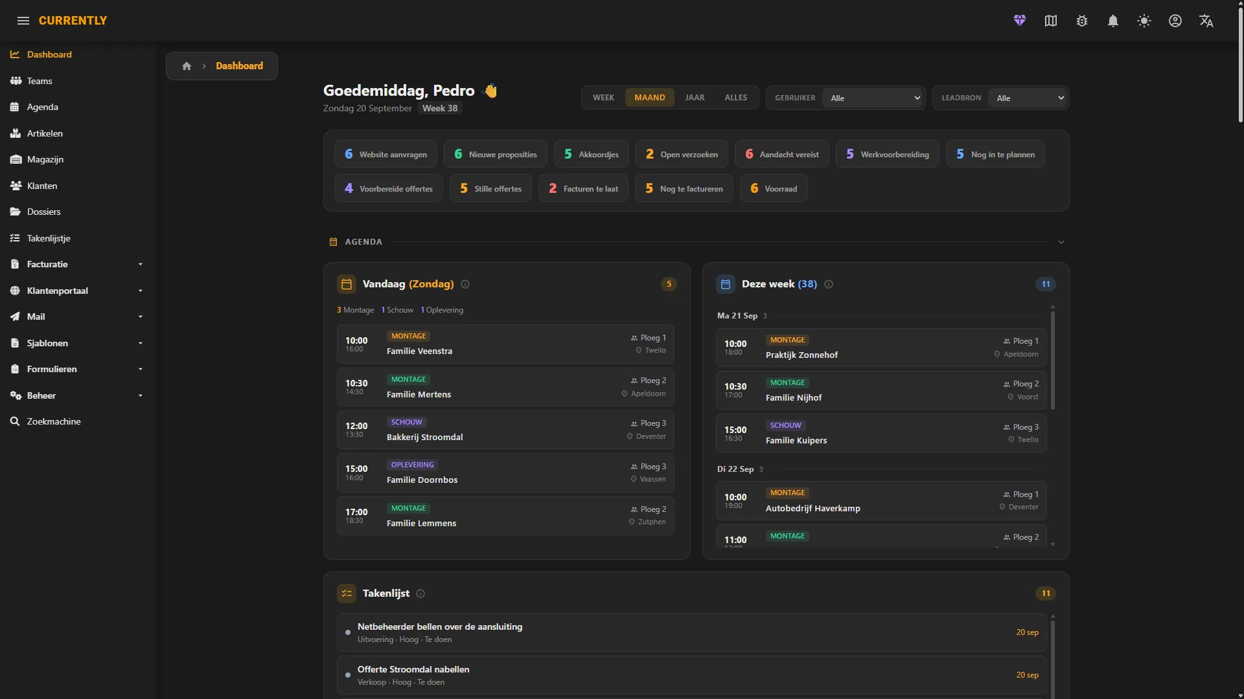Select the WEEK period filter
Viewport: 1244px width, 699px height.
tap(603, 98)
